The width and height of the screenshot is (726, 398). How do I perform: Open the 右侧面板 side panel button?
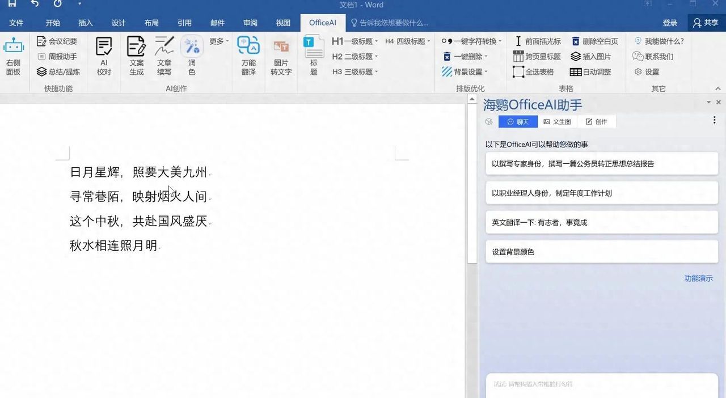point(14,57)
